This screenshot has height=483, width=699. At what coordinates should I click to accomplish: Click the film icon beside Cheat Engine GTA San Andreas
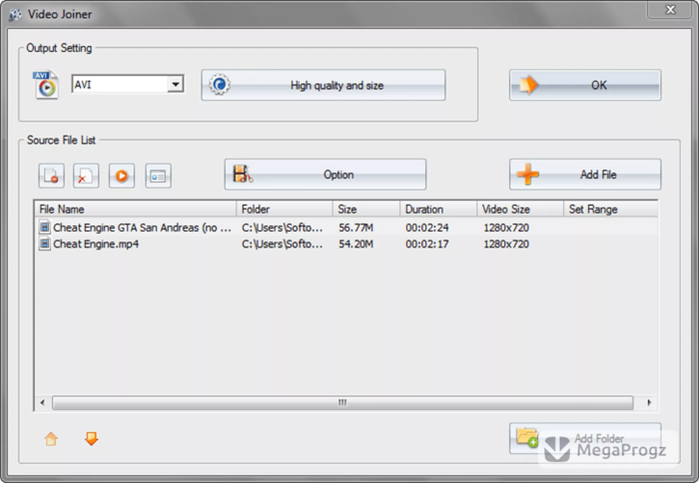click(44, 227)
